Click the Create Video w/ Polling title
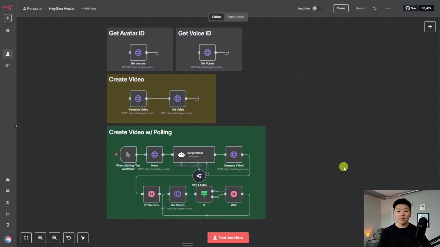Viewport: 440px width, 247px height. [x=140, y=132]
